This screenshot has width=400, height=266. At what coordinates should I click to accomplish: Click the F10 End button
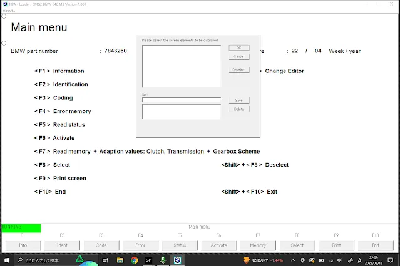point(376,245)
